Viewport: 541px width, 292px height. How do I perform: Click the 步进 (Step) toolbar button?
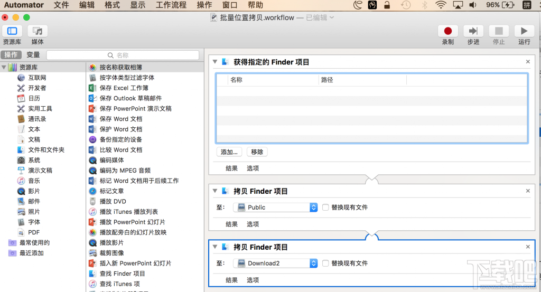(473, 31)
